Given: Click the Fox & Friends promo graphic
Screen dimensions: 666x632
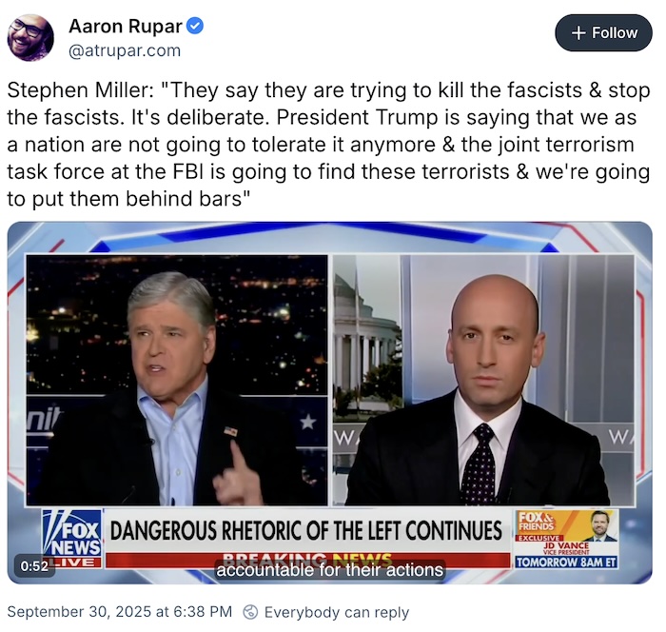Looking at the screenshot, I should pyautogui.click(x=566, y=539).
